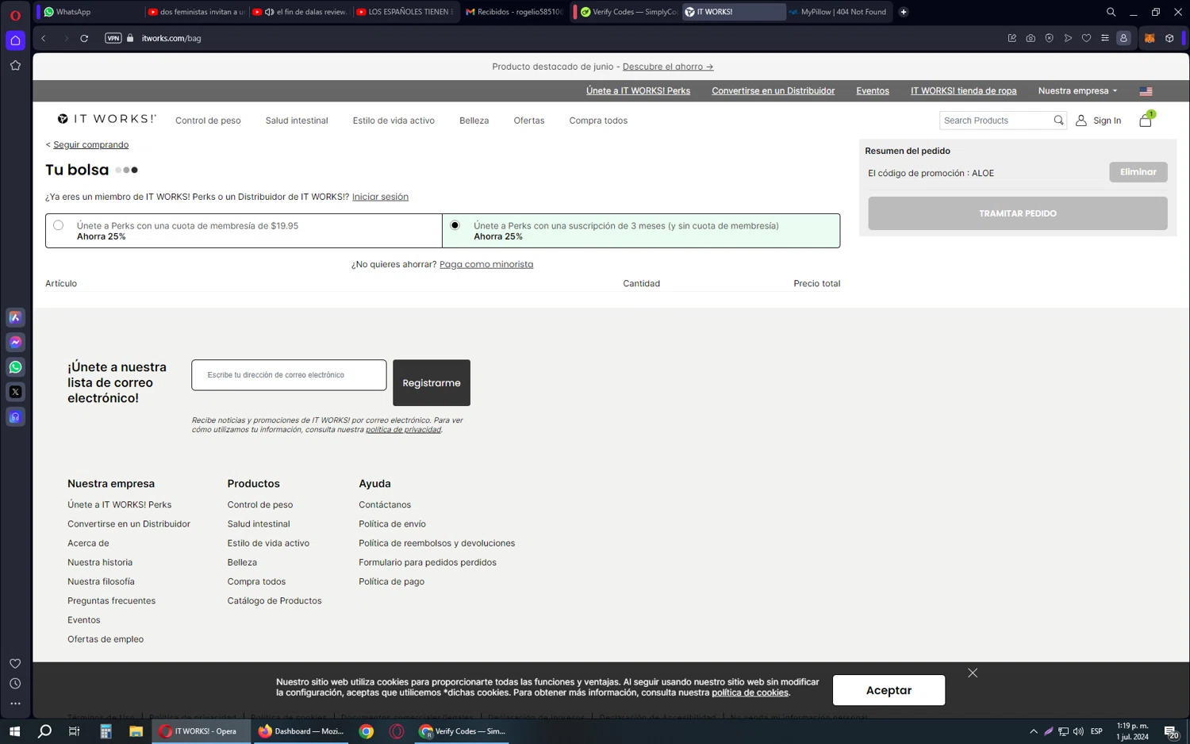Open the MetaMask fox extension
The height and width of the screenshot is (744, 1190).
[x=1150, y=38]
